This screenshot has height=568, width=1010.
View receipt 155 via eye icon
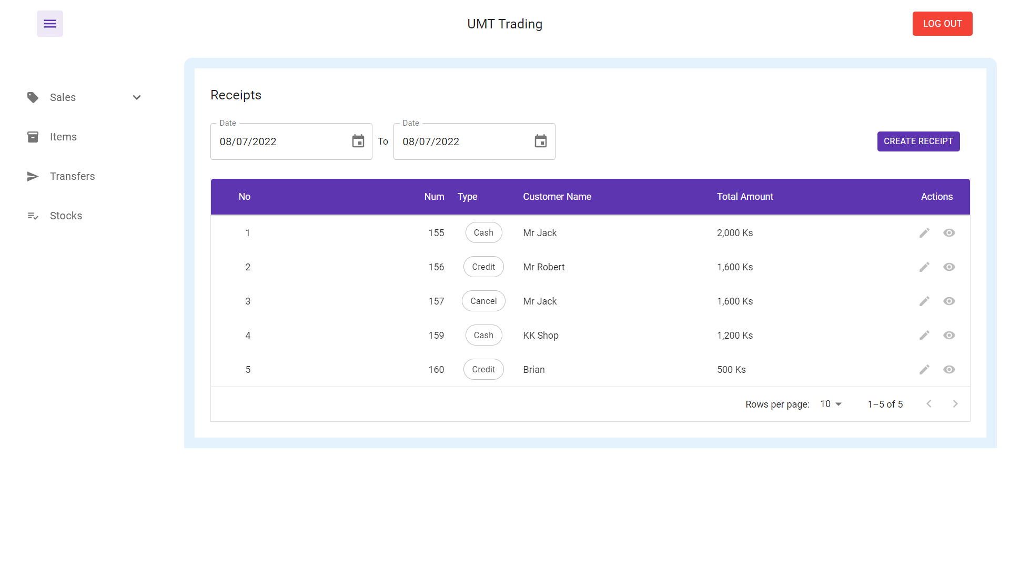coord(949,233)
